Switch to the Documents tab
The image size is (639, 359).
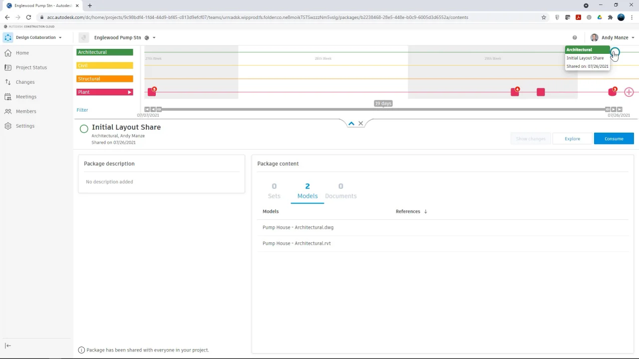(x=340, y=191)
